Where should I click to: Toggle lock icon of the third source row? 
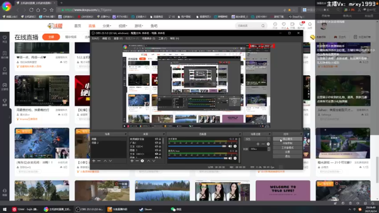point(160,147)
